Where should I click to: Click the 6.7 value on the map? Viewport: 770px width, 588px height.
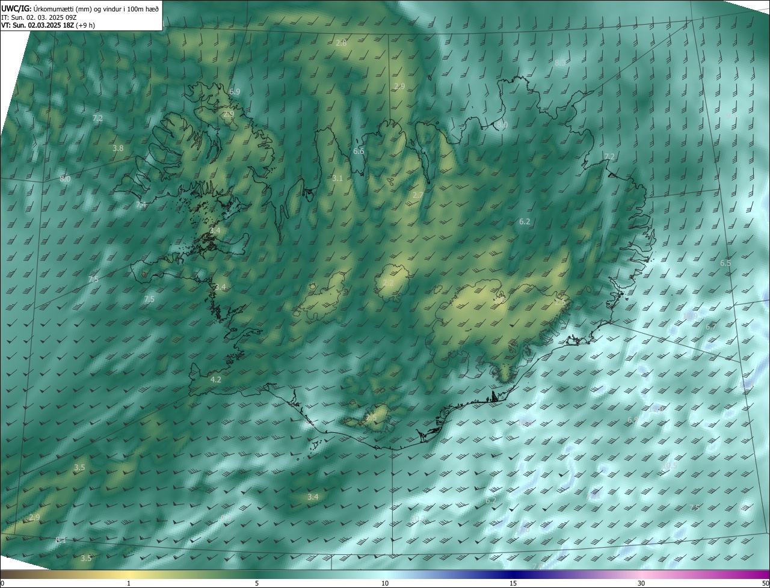pyautogui.click(x=710, y=326)
